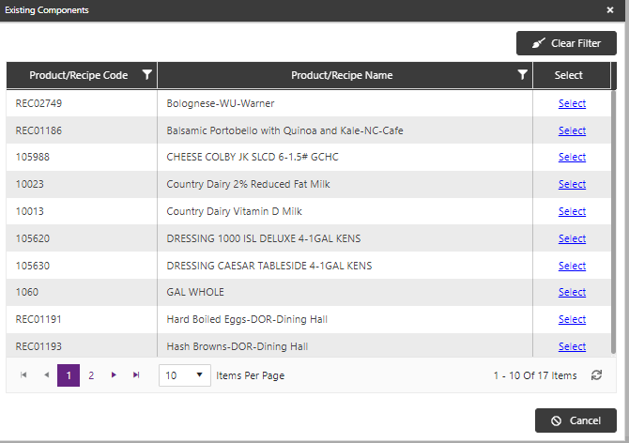The width and height of the screenshot is (629, 443).
Task: Clear all filters with Clear Filter
Action: (x=566, y=43)
